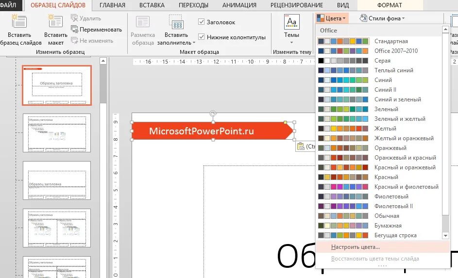This screenshot has height=278, width=458.
Task: Select the Теплый синий color scheme
Action: coord(379,70)
